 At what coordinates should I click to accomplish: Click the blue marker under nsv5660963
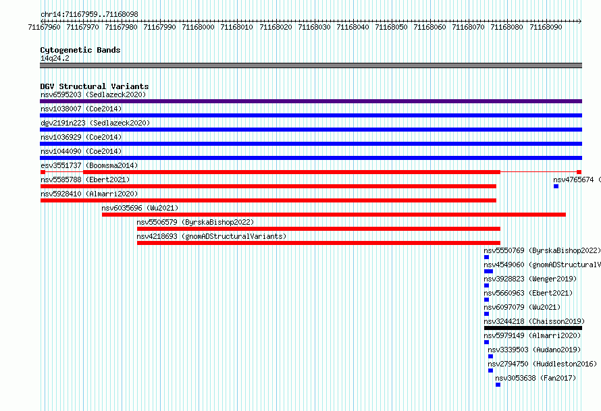tap(486, 300)
